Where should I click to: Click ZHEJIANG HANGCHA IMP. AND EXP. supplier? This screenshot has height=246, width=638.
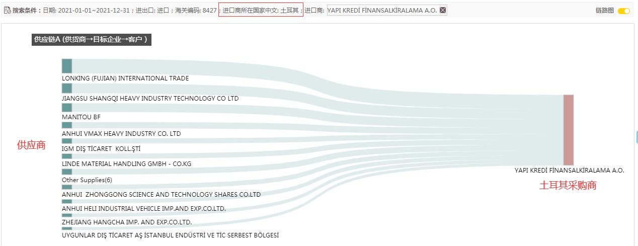(127, 222)
